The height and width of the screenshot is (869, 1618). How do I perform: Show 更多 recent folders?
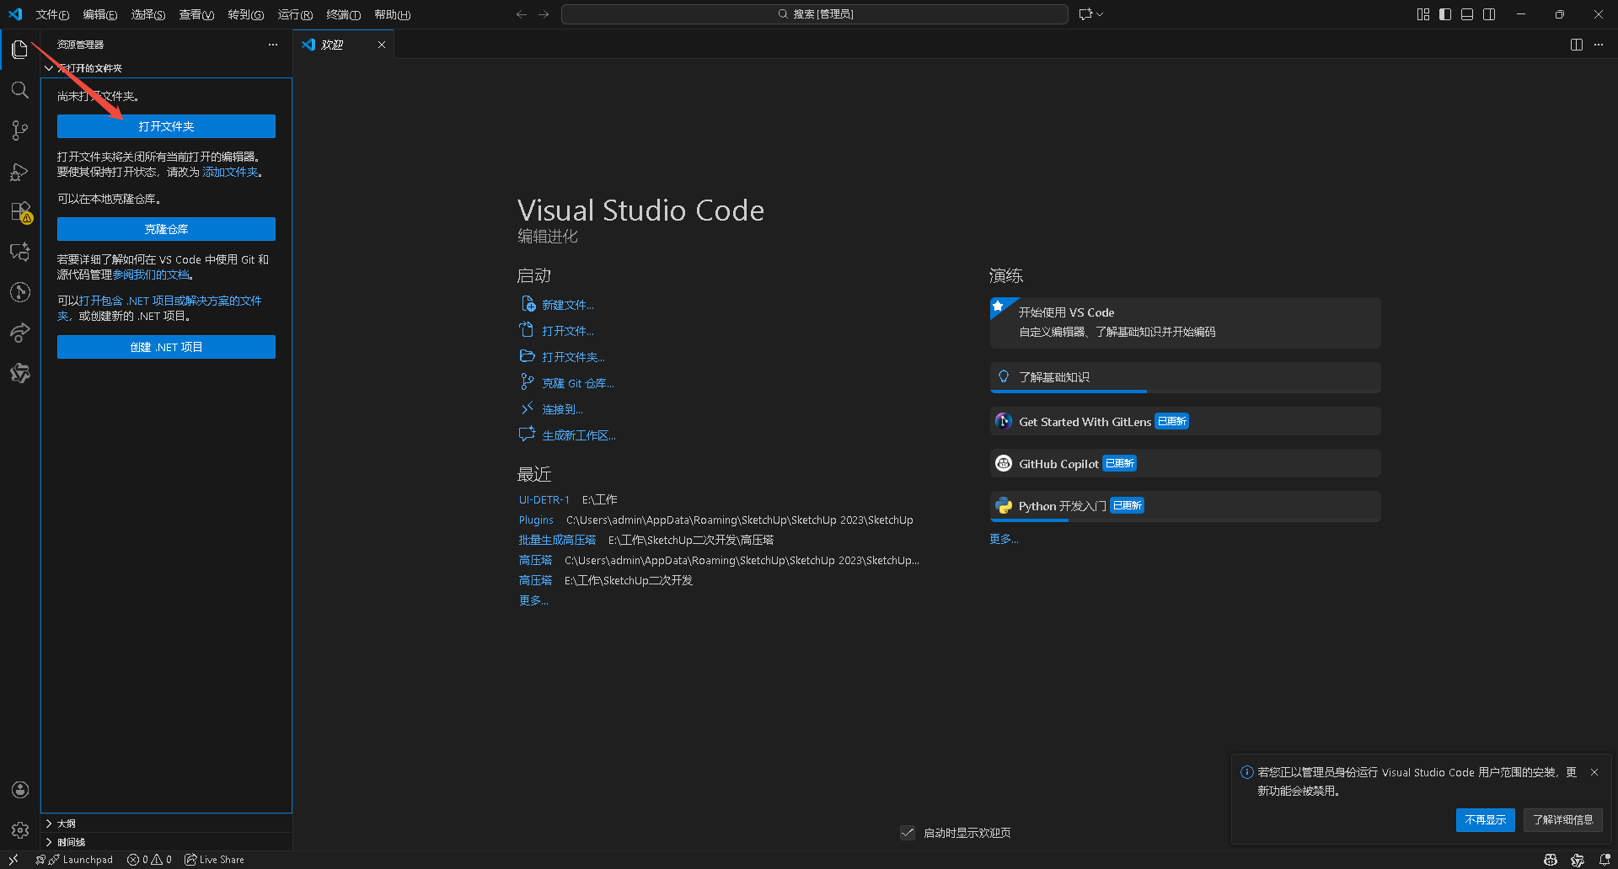click(x=533, y=600)
